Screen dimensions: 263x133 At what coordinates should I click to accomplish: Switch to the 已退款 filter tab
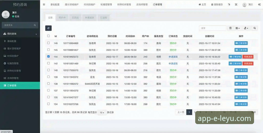pos(104,18)
